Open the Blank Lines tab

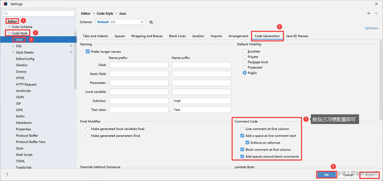177,36
